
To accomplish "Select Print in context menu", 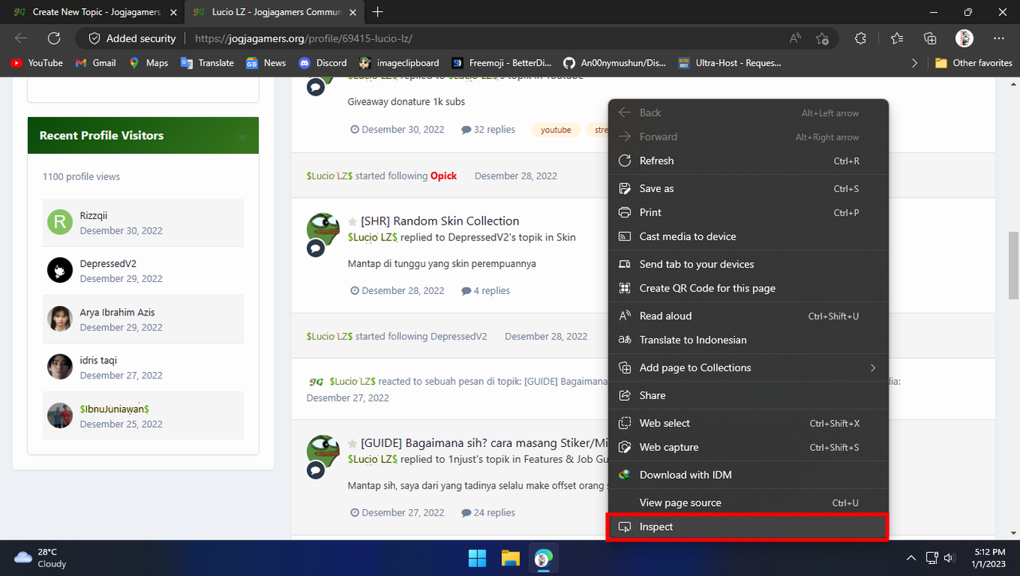I will [x=747, y=212].
